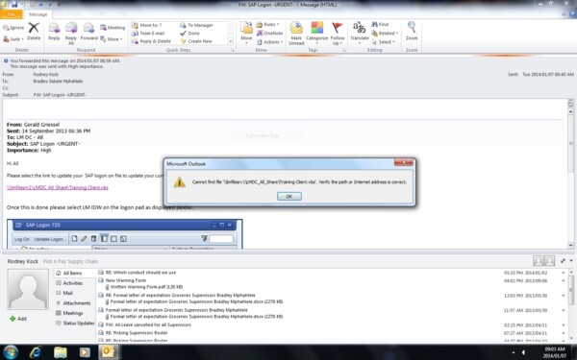Open File Explorer from taskbar
Viewport: 577px width, 360px height.
tap(60, 352)
